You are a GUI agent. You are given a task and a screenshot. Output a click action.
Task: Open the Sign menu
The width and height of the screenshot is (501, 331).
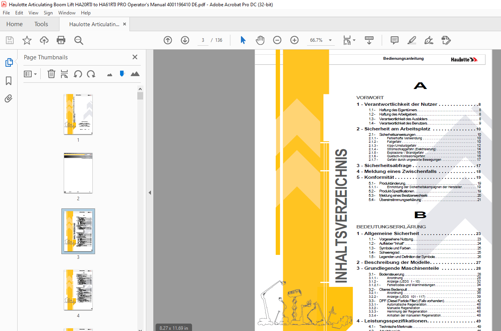tap(48, 13)
